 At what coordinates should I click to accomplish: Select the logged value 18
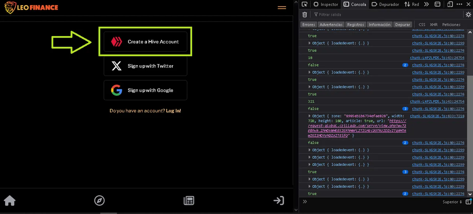point(310,58)
